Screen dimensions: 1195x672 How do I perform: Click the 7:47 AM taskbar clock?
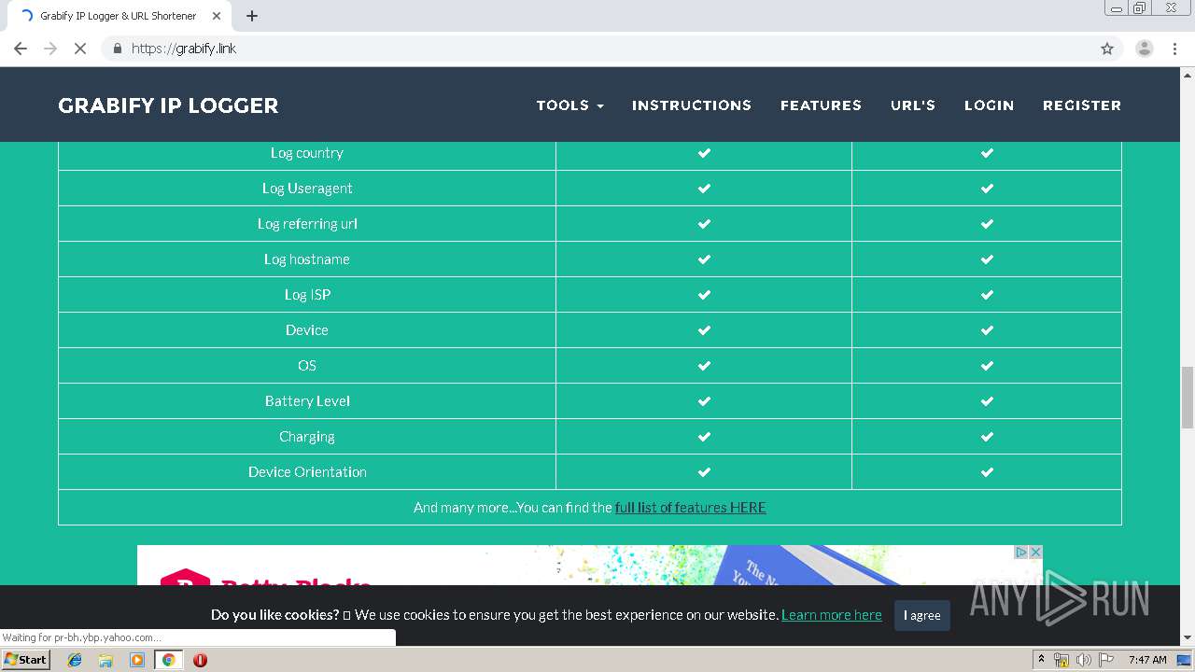(x=1147, y=660)
